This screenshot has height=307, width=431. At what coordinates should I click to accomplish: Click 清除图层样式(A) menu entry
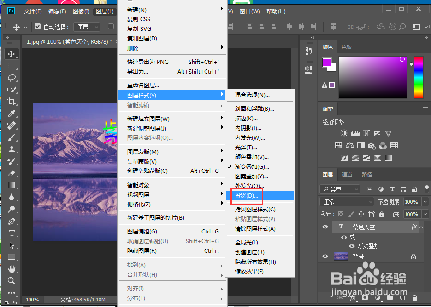click(260, 228)
